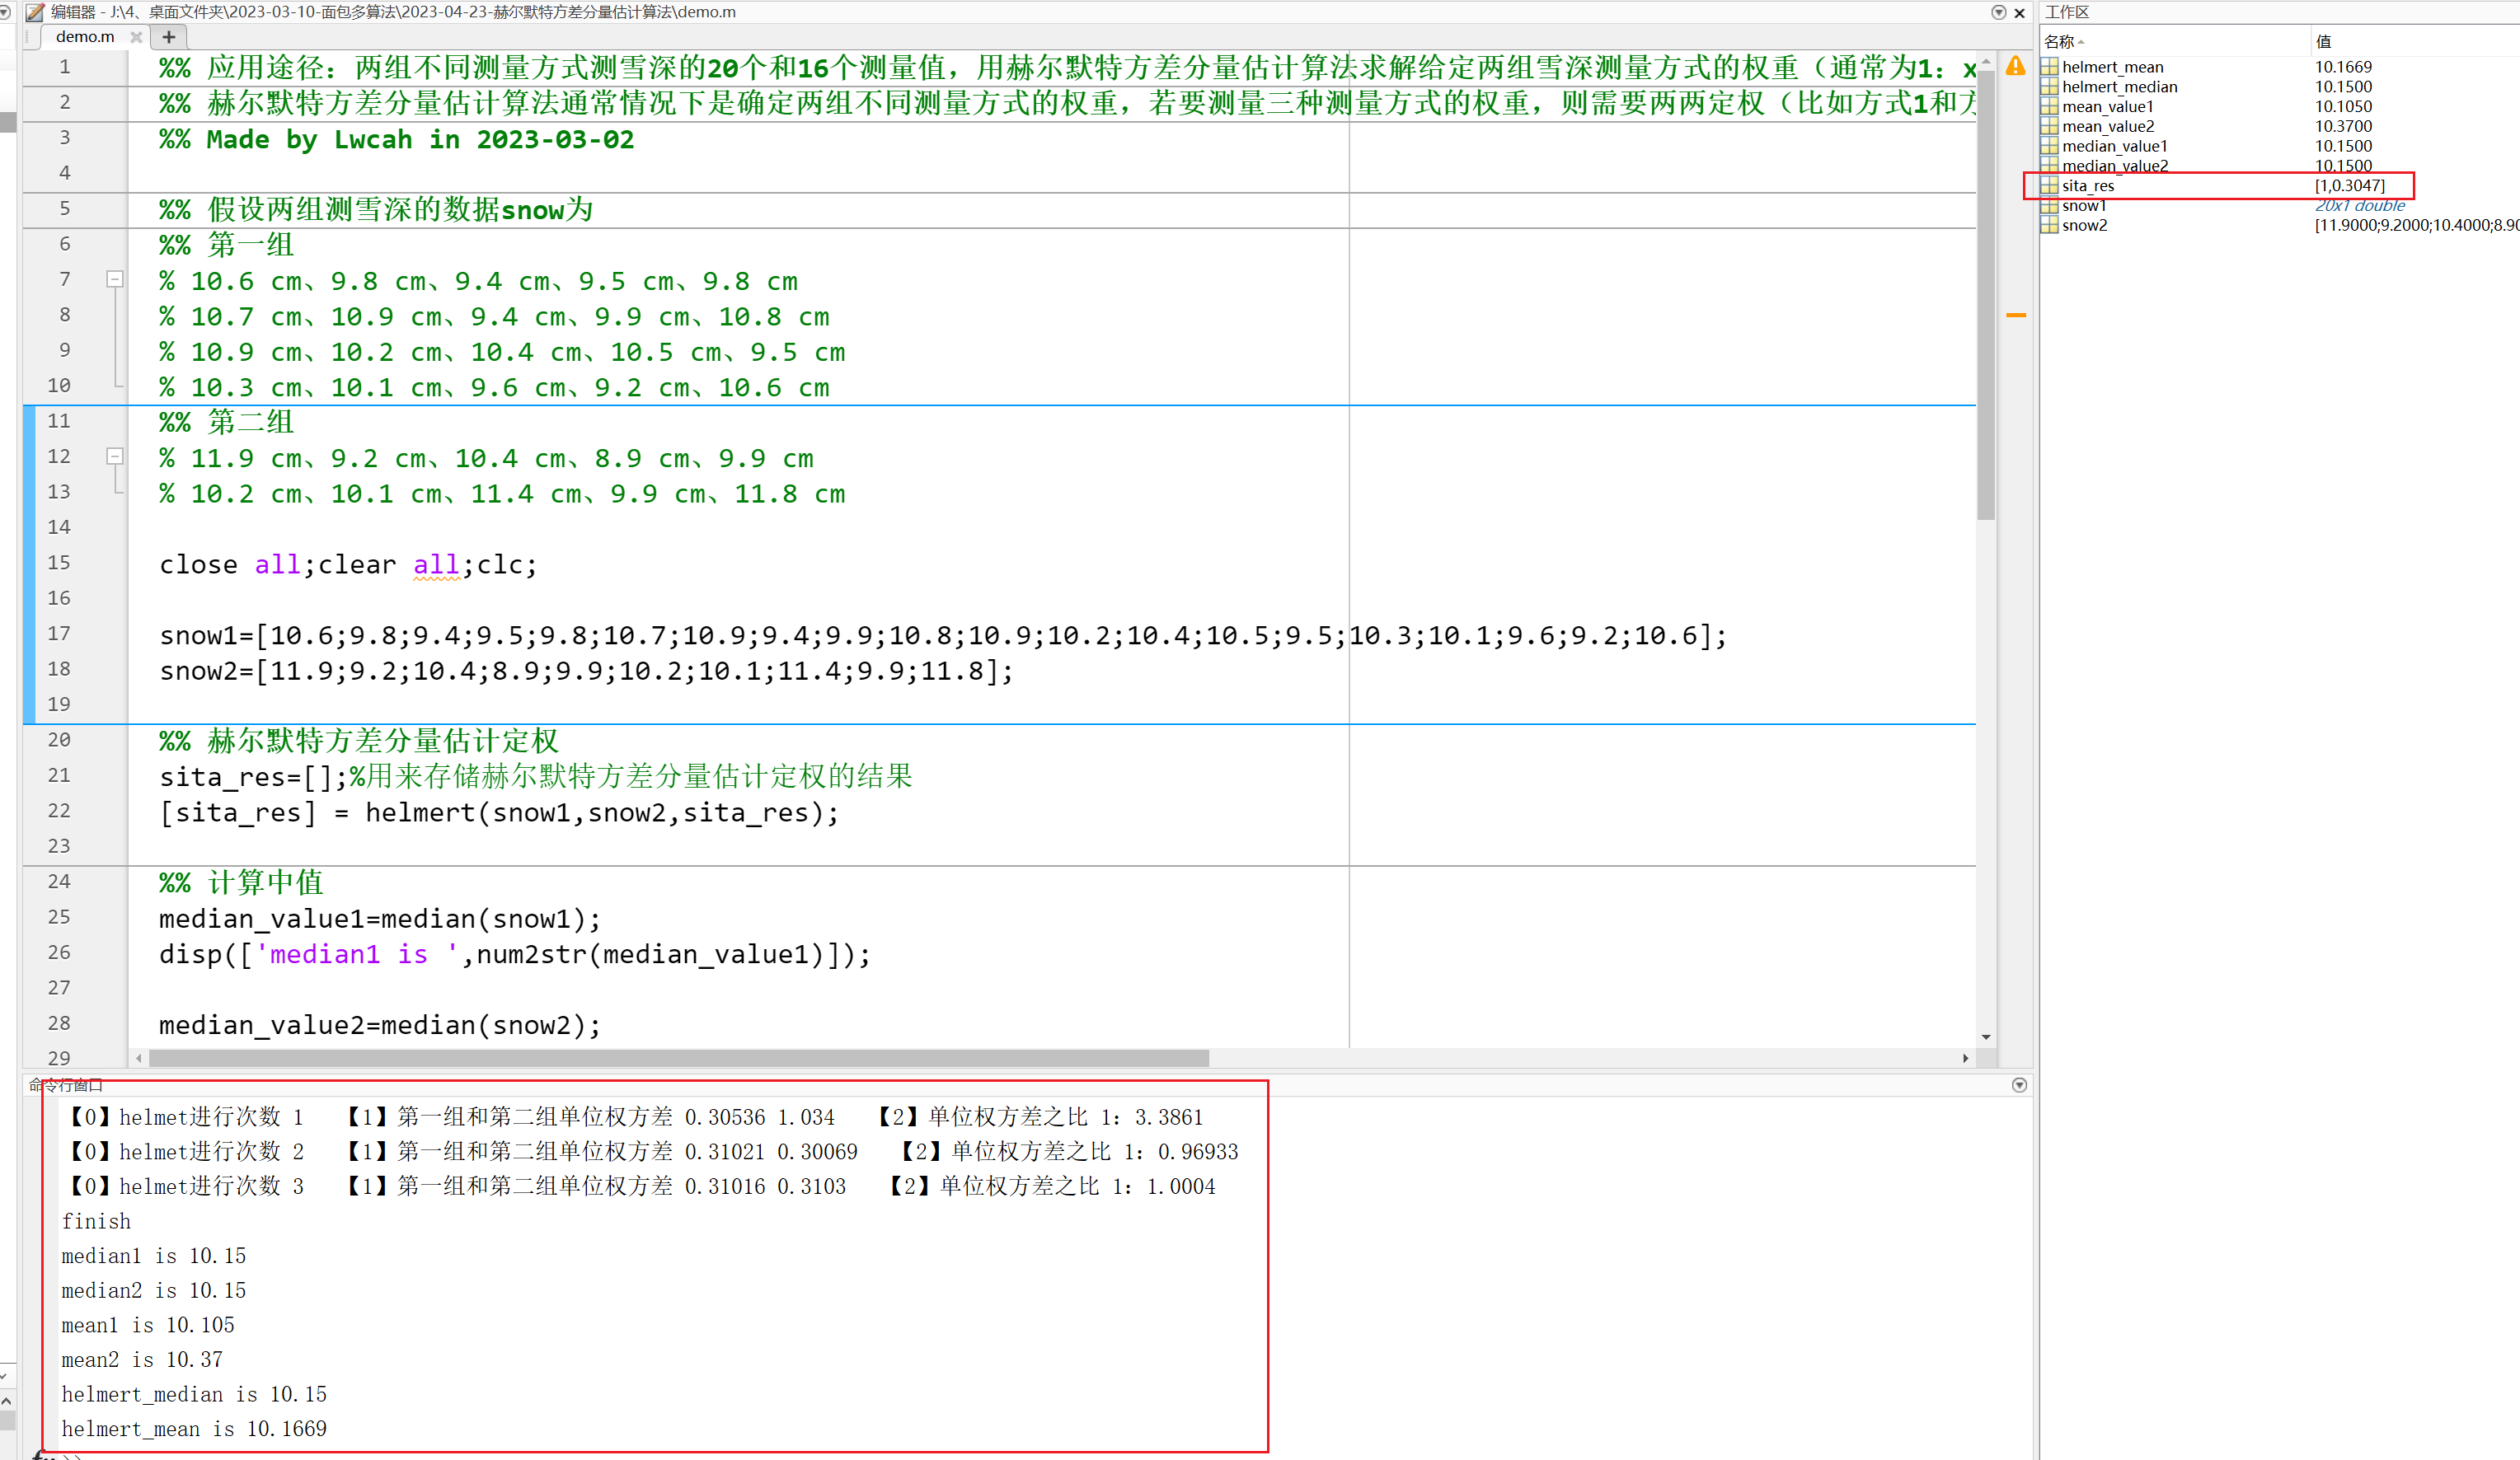The width and height of the screenshot is (2520, 1460).
Task: Open the editor panel actions dropdown
Action: pyautogui.click(x=1998, y=12)
